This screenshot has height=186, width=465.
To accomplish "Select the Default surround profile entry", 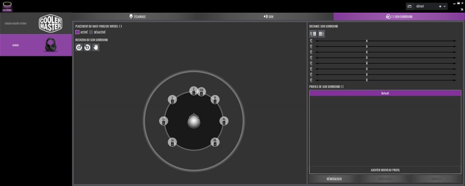I will (x=385, y=93).
